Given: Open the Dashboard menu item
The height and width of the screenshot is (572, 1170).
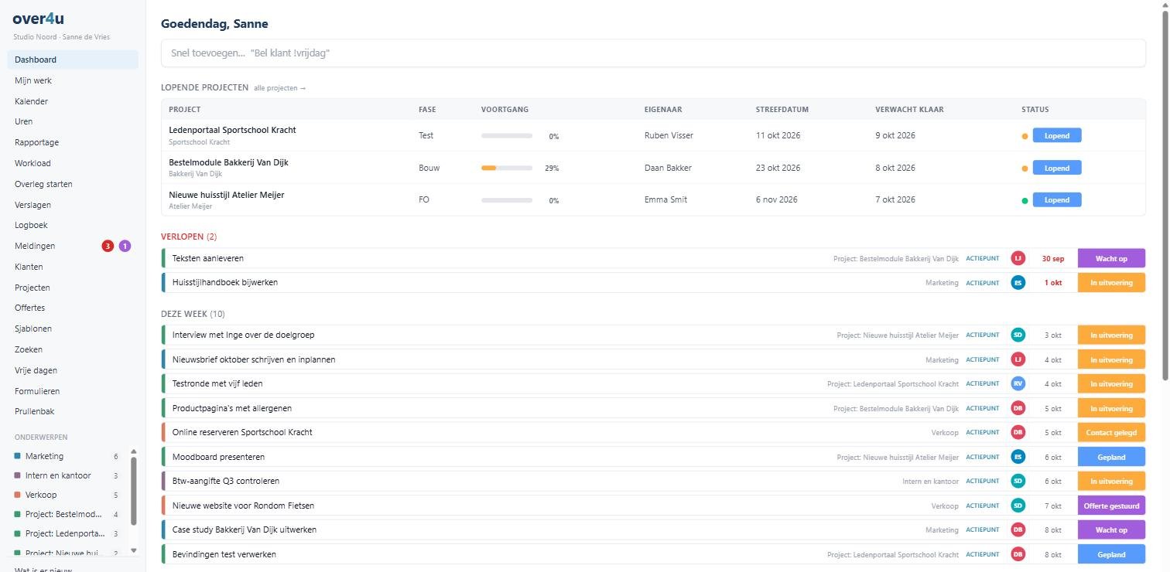Looking at the screenshot, I should coord(73,60).
